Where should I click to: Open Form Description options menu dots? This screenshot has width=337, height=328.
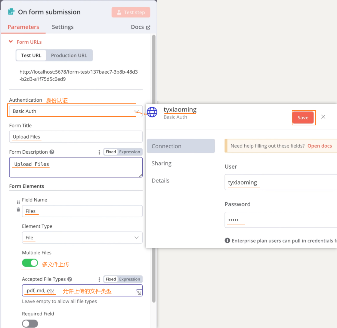click(99, 152)
